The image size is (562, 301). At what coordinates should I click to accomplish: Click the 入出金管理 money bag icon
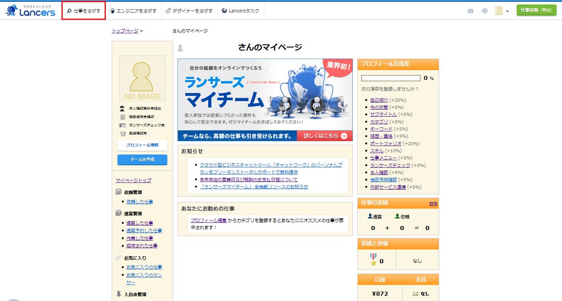pyautogui.click(x=118, y=294)
